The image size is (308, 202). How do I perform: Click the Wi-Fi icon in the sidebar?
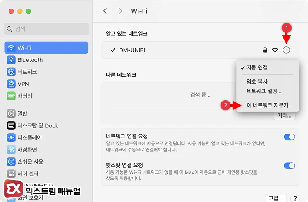coord(11,48)
